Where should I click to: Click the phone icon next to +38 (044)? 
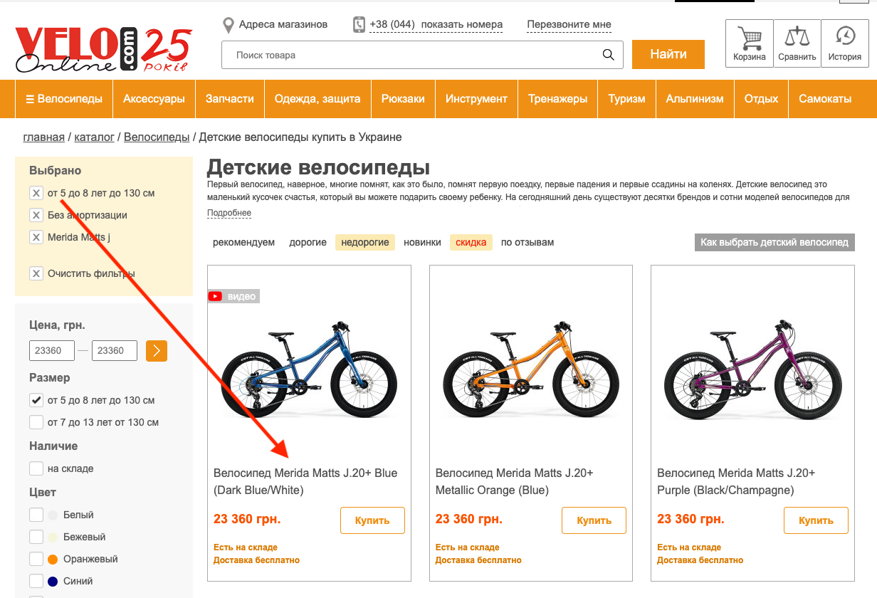click(359, 25)
